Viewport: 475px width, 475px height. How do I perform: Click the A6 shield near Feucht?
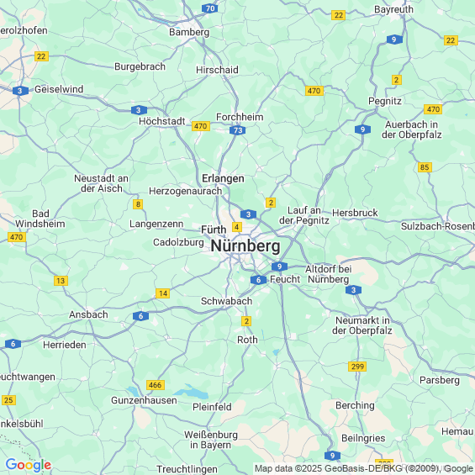[258, 280]
